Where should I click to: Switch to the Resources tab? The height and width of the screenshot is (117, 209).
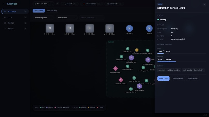[39, 11]
